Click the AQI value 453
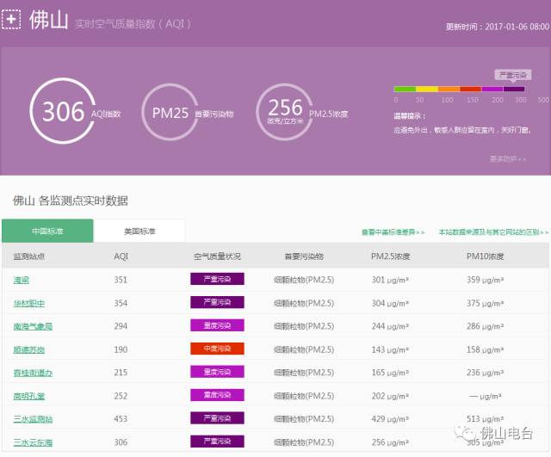This screenshot has height=457, width=551. pyautogui.click(x=121, y=419)
